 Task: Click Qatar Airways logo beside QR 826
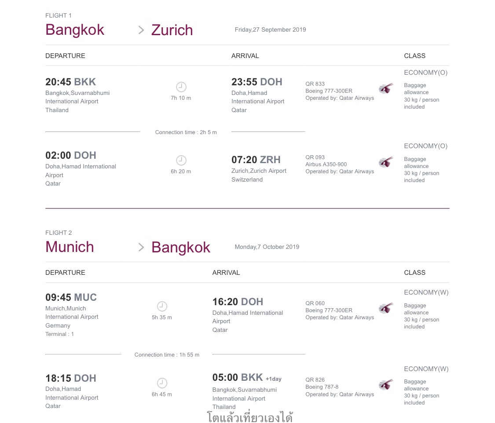pos(386,384)
